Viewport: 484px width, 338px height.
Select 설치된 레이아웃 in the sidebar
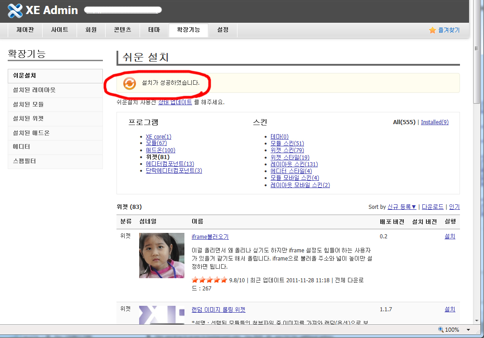point(34,90)
